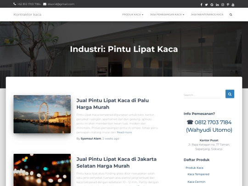Open the Jual Pintu Lipat Kaca di Jakarta Selatan article

116,163
